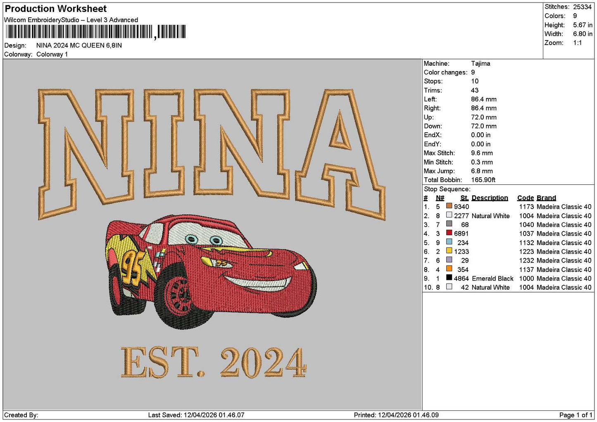Screen dimensions: 597x422
Task: Click Natural White description in the 2277 row
Action: pyautogui.click(x=490, y=216)
